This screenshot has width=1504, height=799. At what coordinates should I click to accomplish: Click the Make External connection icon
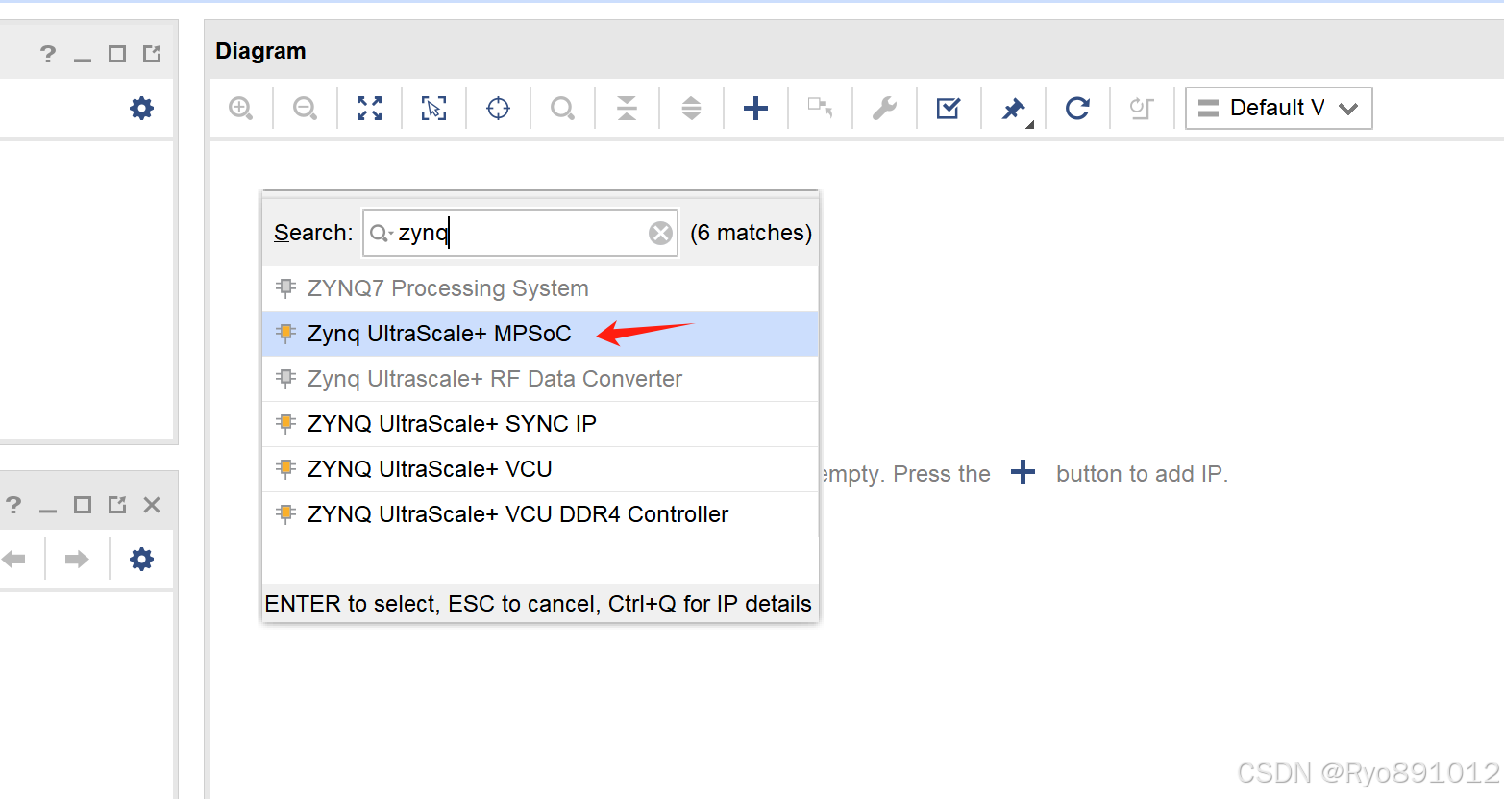[x=820, y=108]
